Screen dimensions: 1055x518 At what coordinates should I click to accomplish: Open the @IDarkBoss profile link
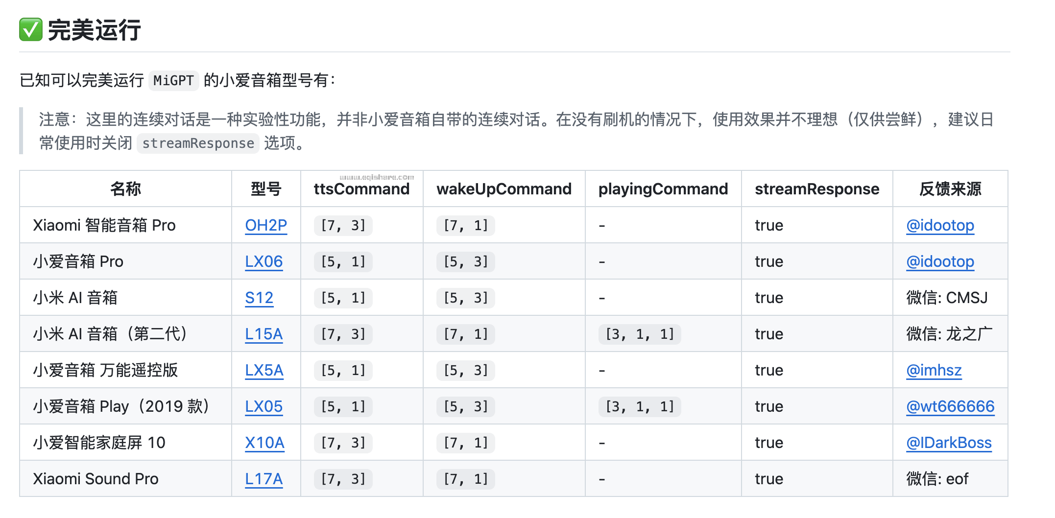coord(949,443)
